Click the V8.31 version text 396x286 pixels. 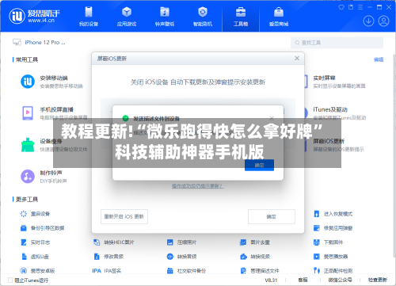[x=271, y=280]
